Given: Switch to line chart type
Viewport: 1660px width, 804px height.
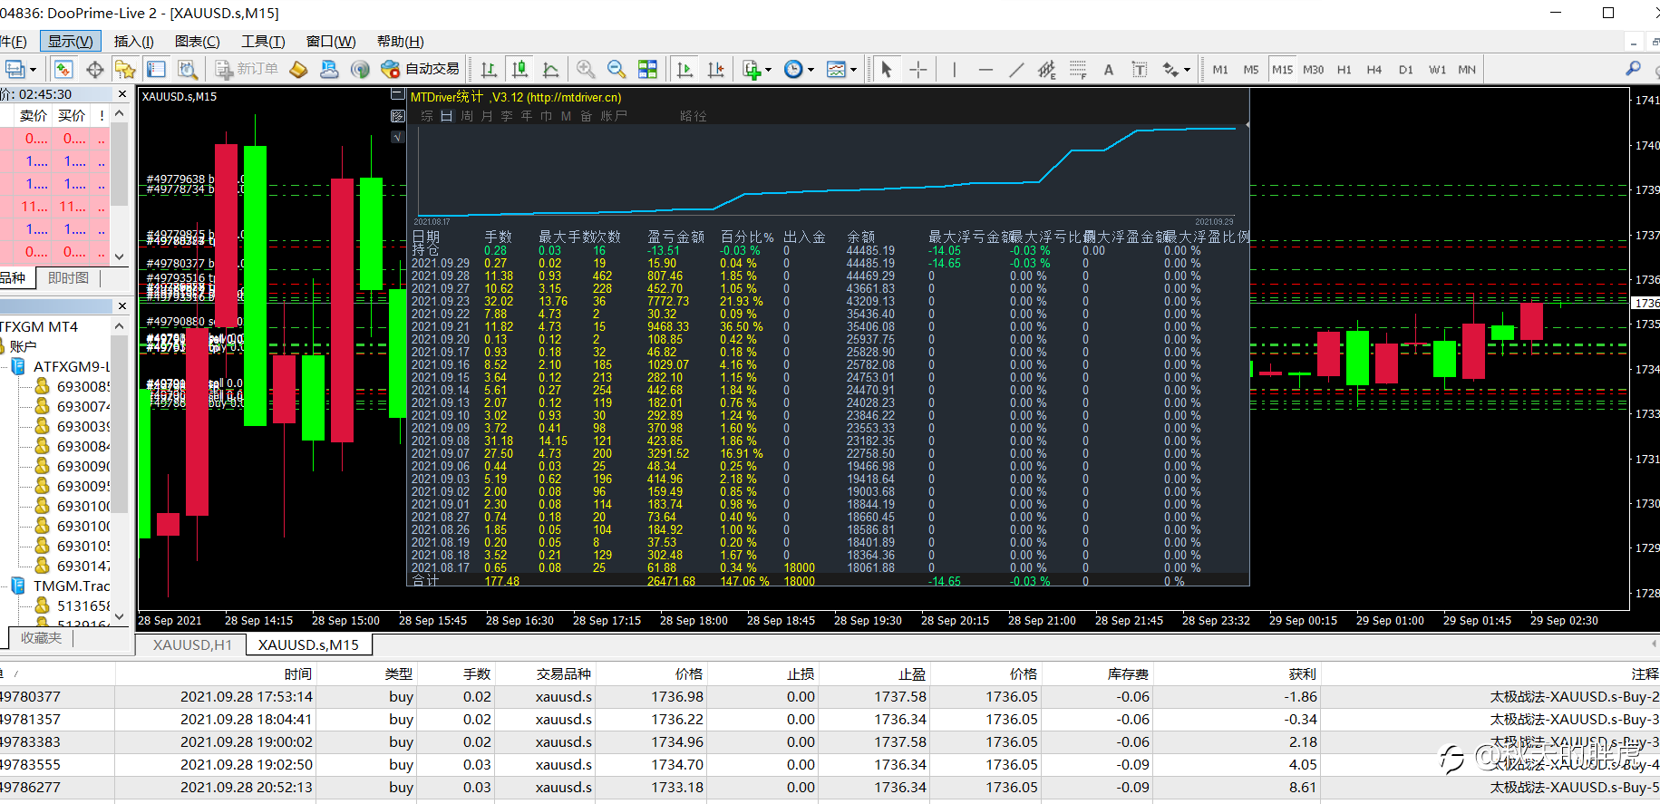Looking at the screenshot, I should pos(550,69).
